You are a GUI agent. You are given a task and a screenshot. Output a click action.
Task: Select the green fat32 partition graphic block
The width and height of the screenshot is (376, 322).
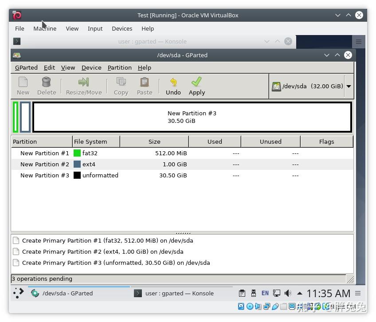pyautogui.click(x=16, y=117)
